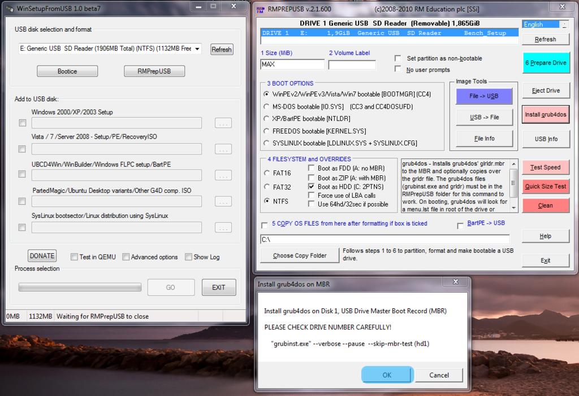Select SYSLINUX bootable option
This screenshot has width=579, height=396.
tap(266, 143)
